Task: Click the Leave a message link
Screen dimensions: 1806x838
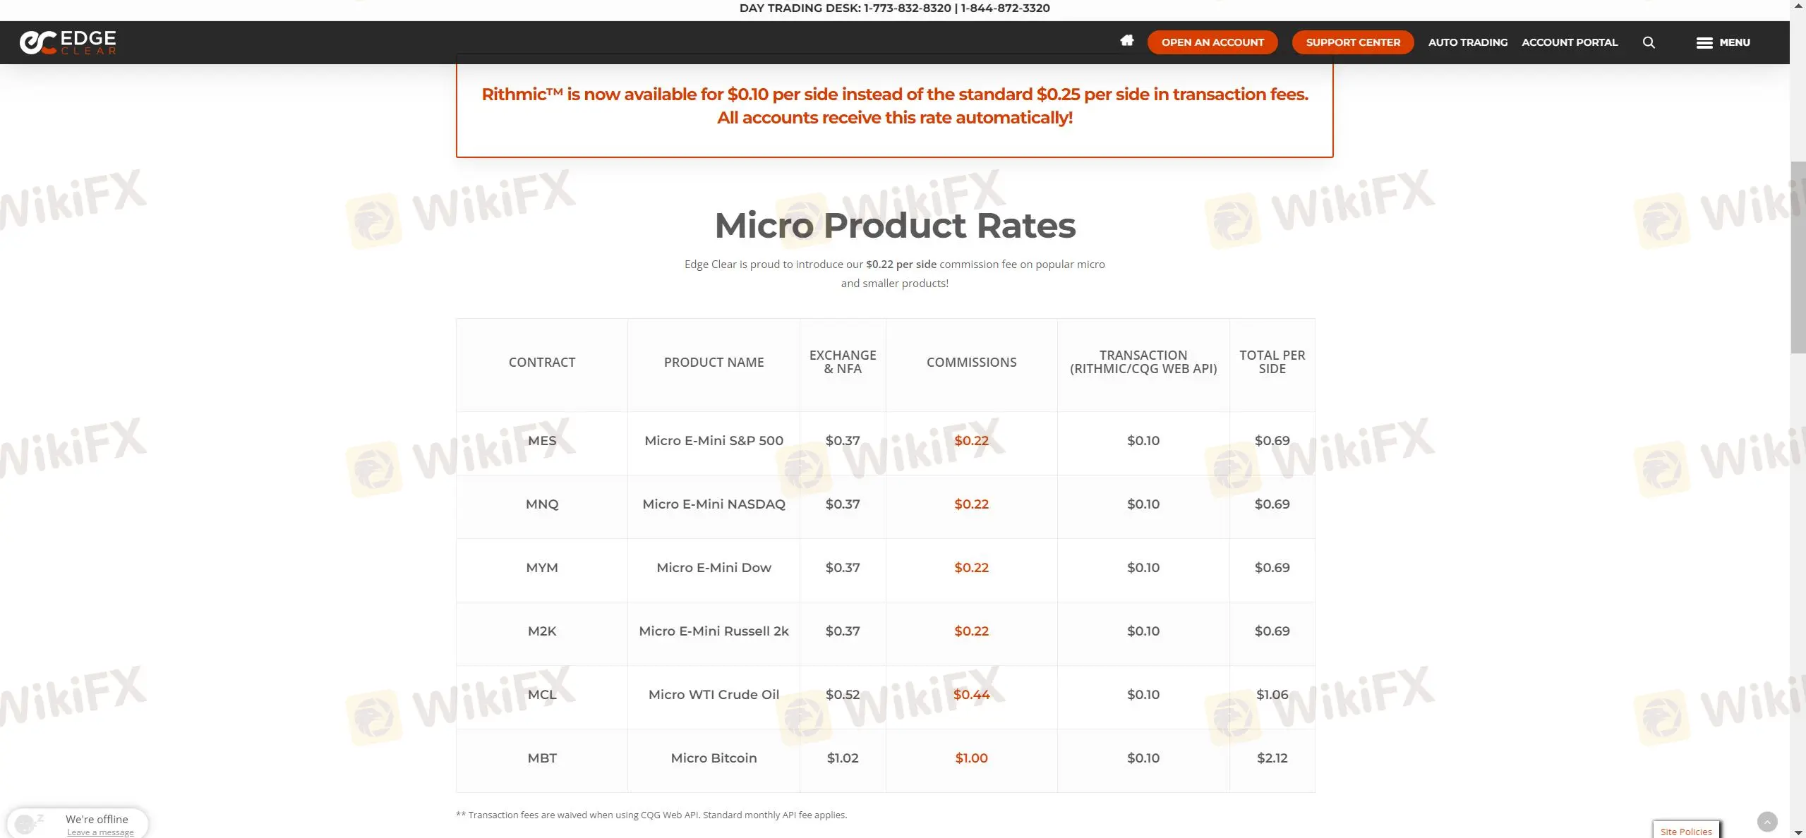Action: [100, 832]
